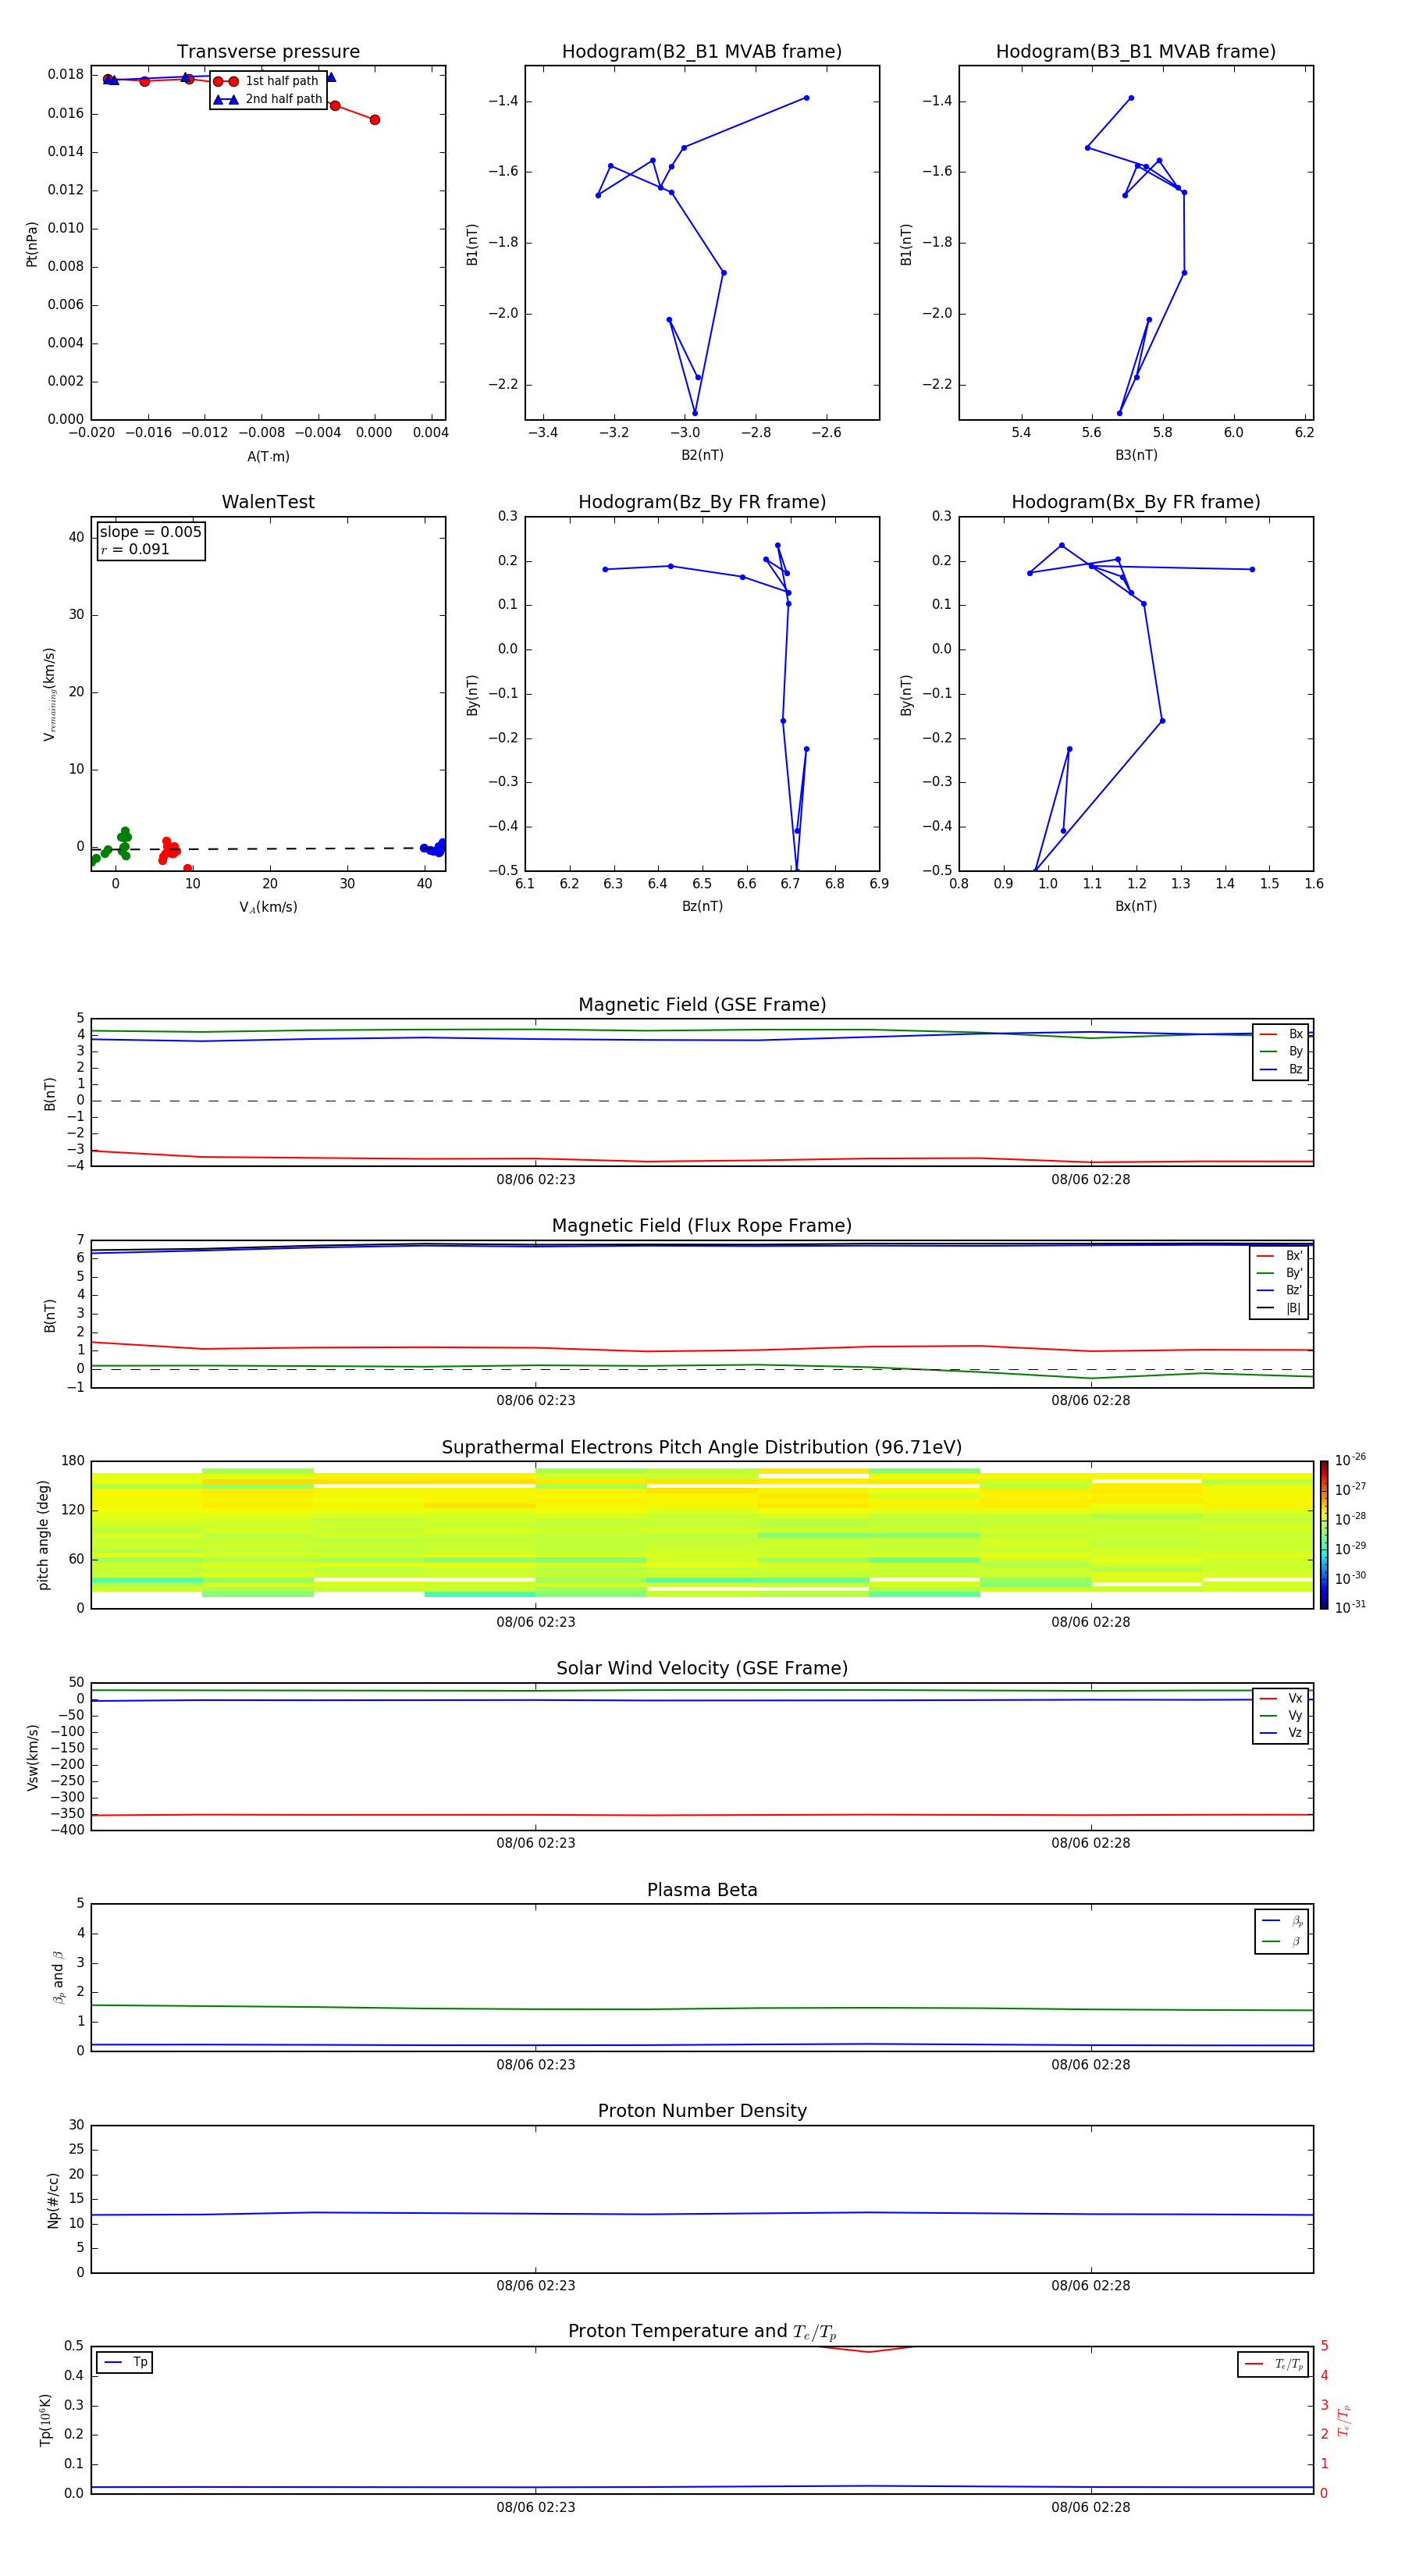Click the Bx legend entry in GSE magnetic field

coord(1281,1034)
